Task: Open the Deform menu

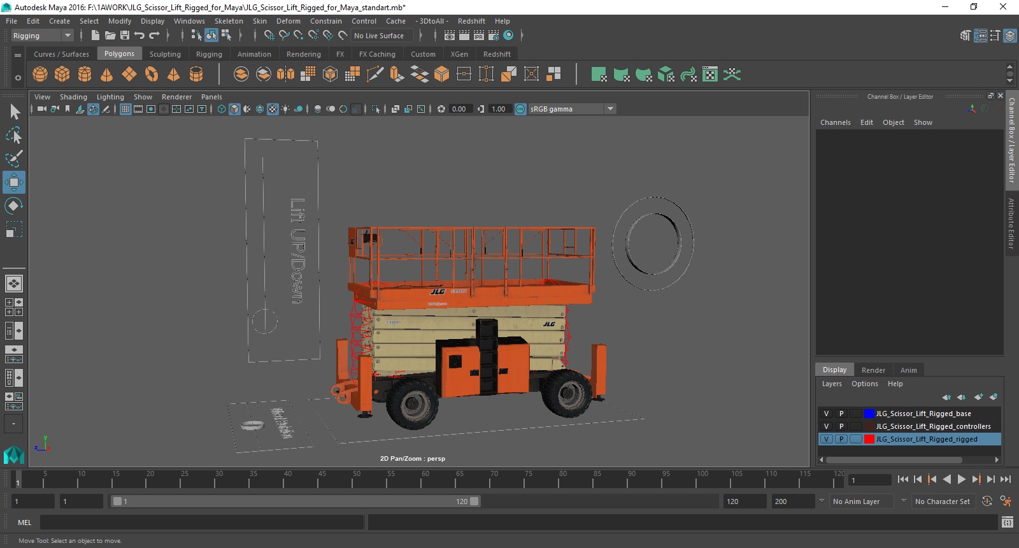Action: pyautogui.click(x=289, y=21)
